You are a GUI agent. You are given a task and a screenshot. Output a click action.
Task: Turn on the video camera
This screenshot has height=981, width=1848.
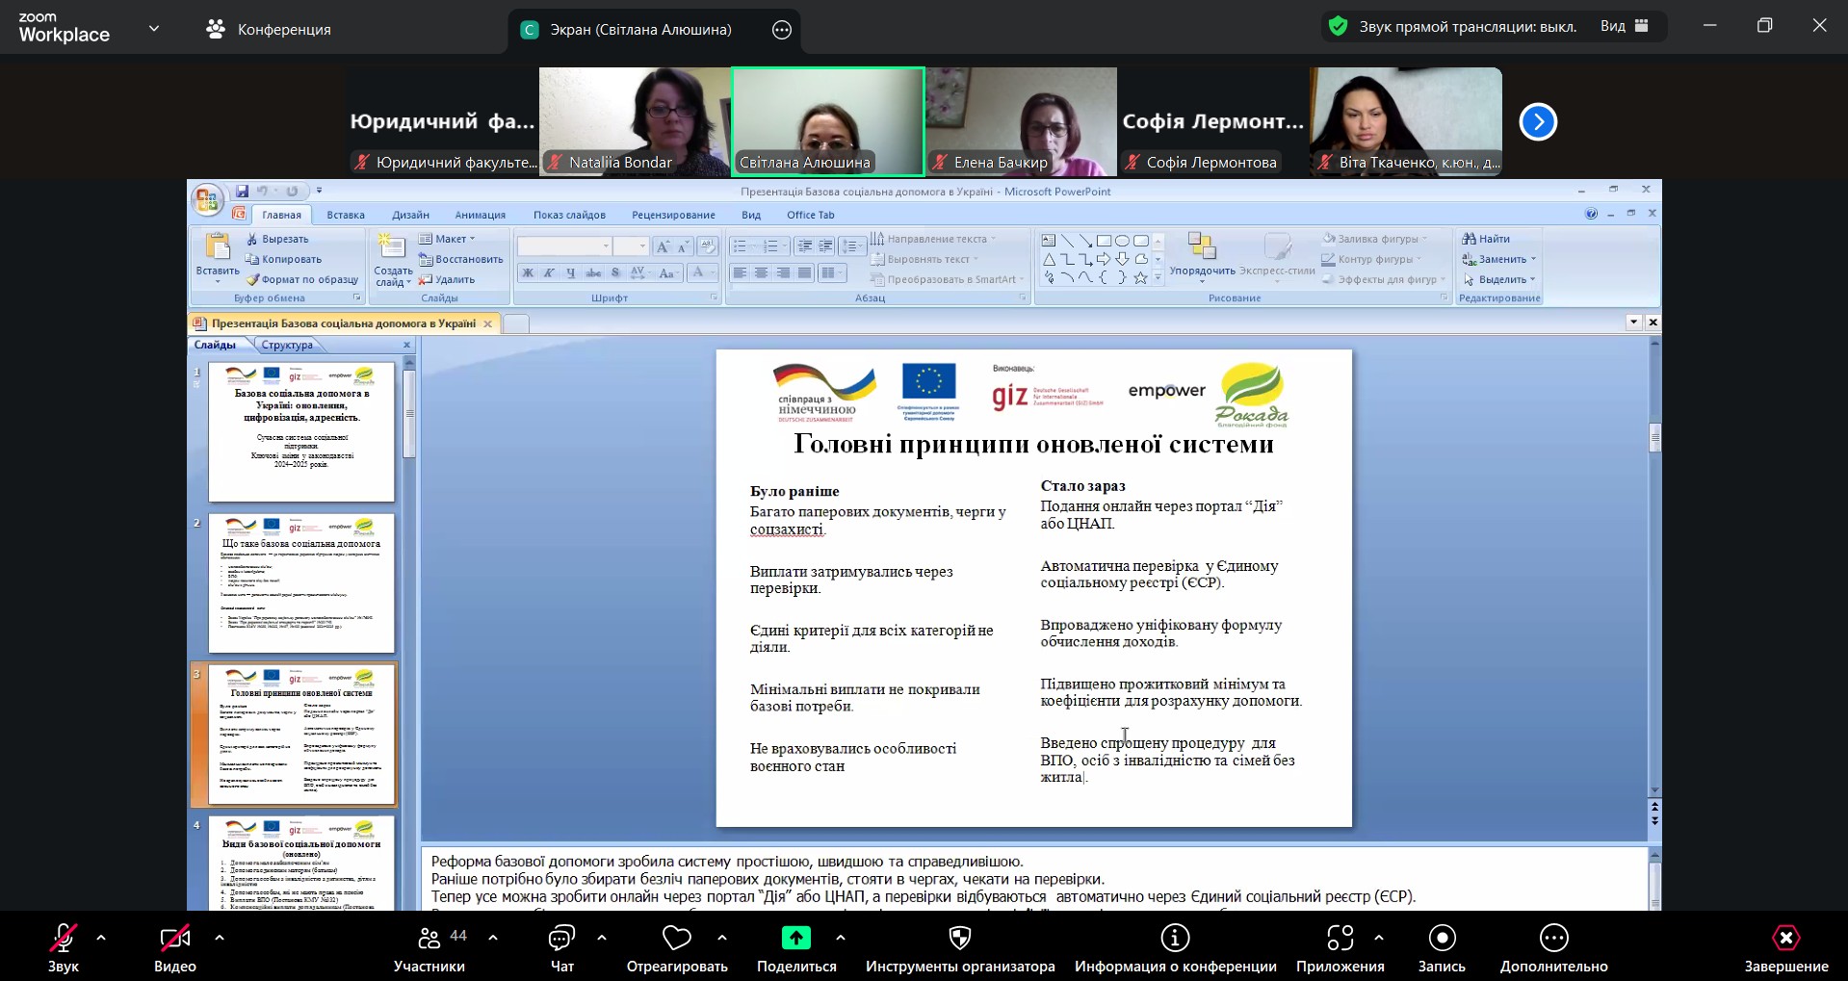(x=174, y=939)
